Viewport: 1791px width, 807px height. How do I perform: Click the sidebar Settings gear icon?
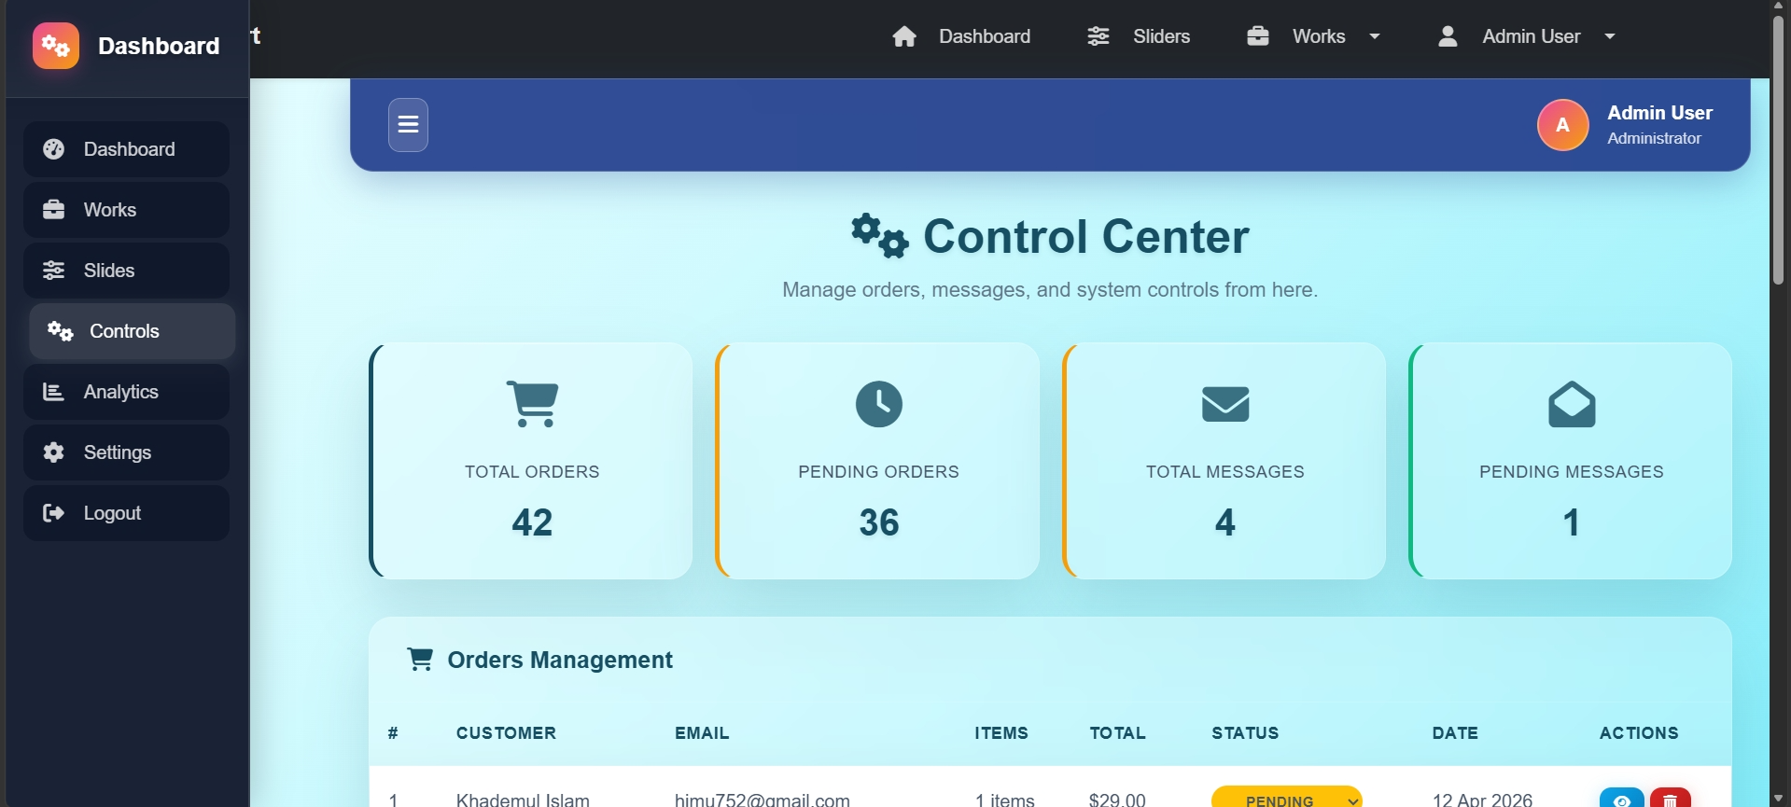(x=54, y=452)
